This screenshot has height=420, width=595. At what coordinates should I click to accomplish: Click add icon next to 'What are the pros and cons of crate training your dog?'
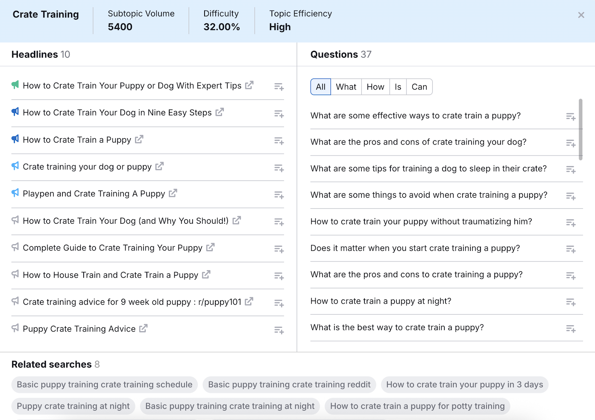pyautogui.click(x=571, y=143)
